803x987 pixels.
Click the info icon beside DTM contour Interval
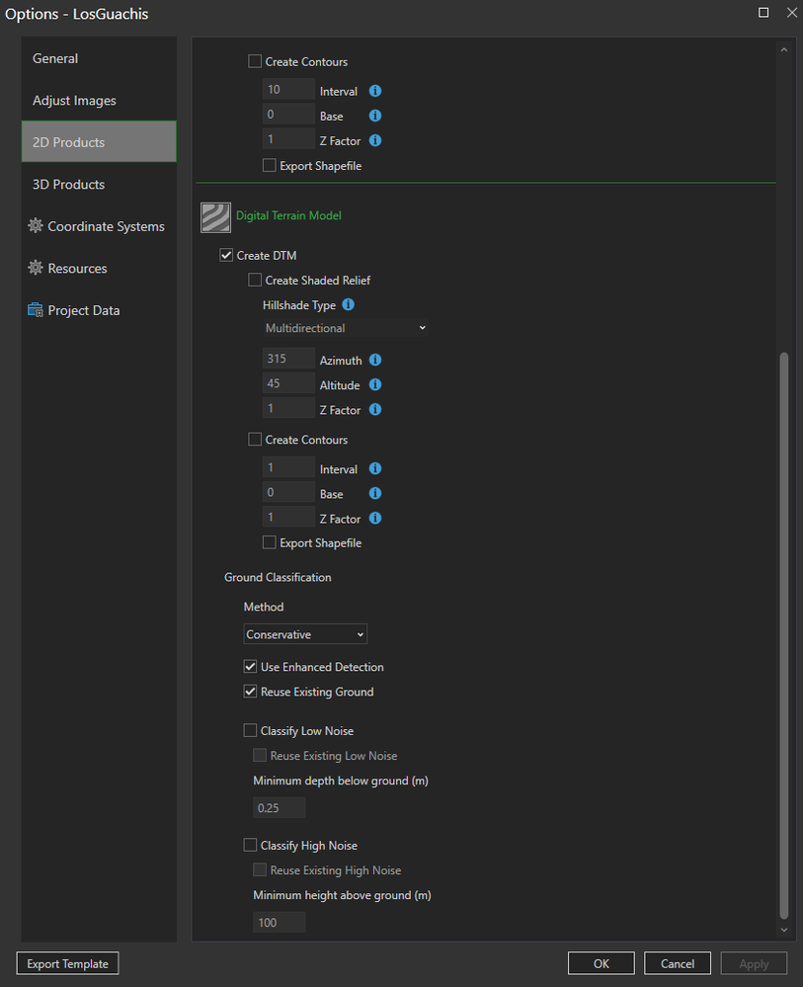(x=375, y=469)
